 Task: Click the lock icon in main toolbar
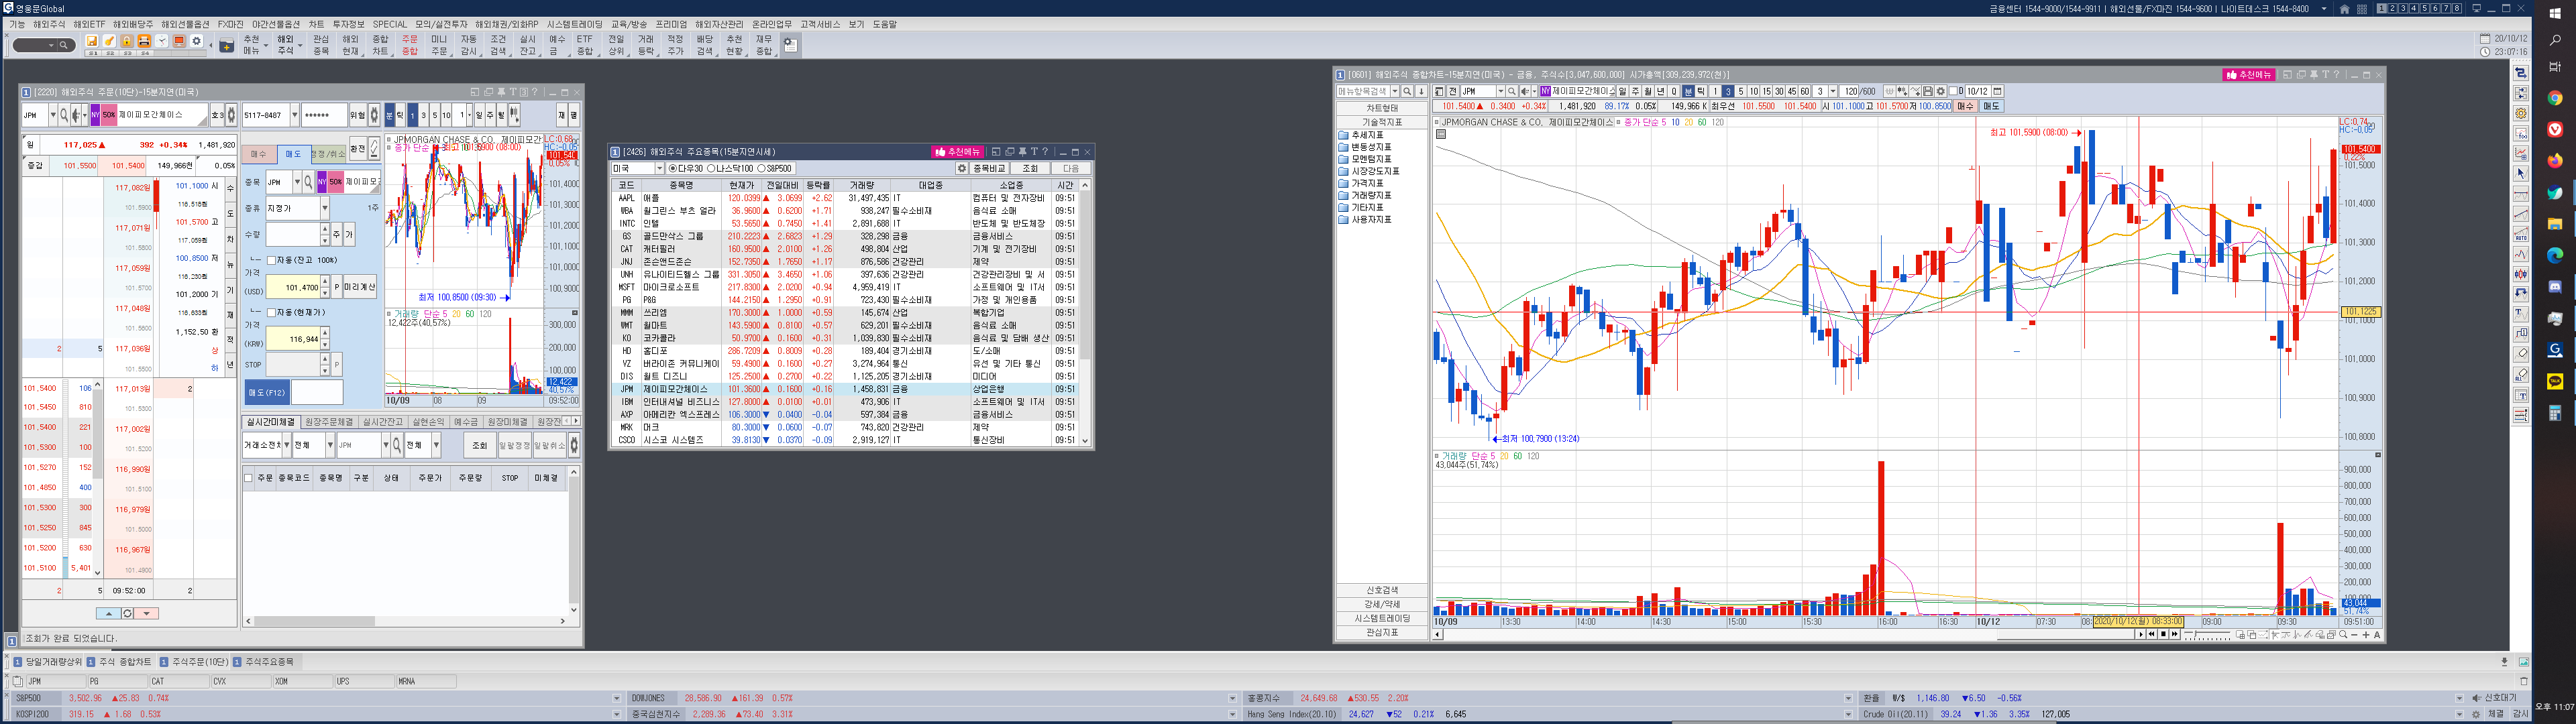(x=127, y=41)
